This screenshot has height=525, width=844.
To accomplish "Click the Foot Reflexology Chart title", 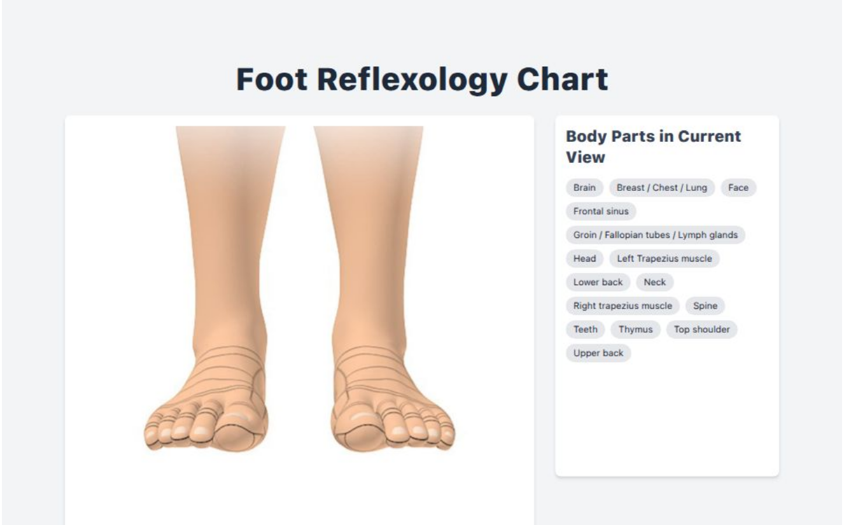I will (x=422, y=80).
